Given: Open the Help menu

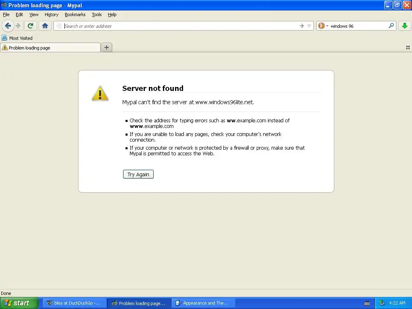Looking at the screenshot, I should 112,14.
